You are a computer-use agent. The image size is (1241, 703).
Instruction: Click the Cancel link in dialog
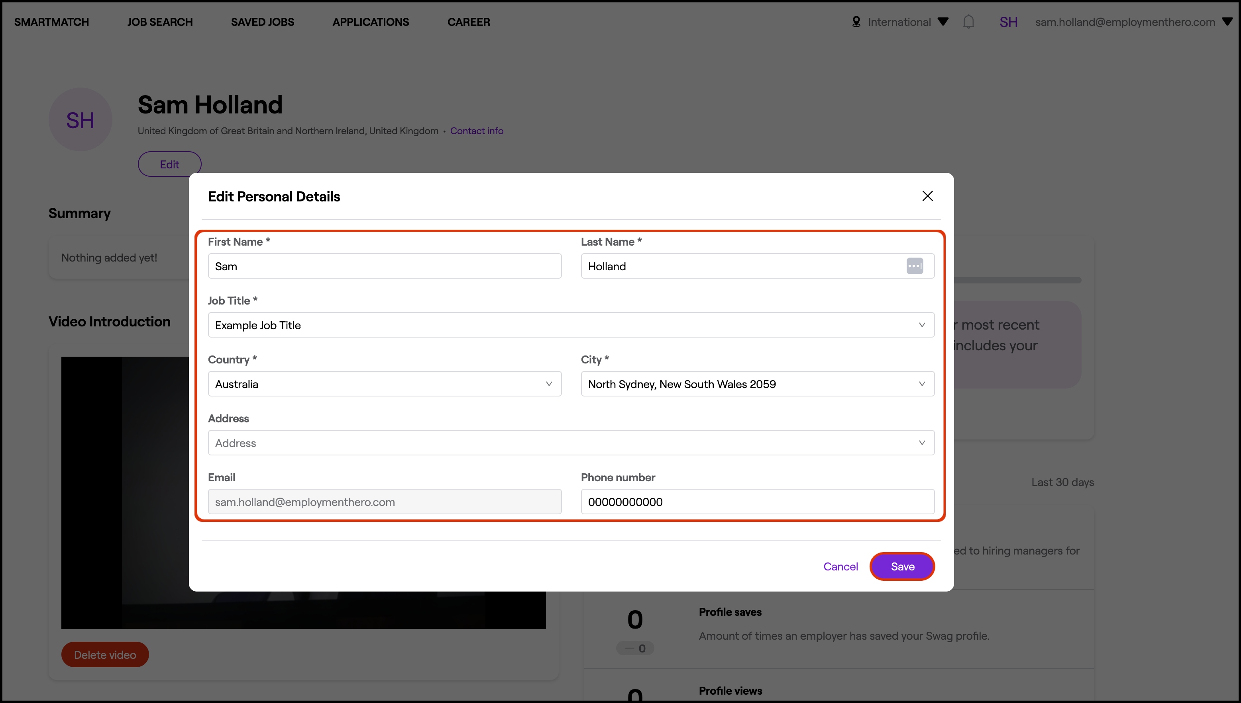coord(840,566)
